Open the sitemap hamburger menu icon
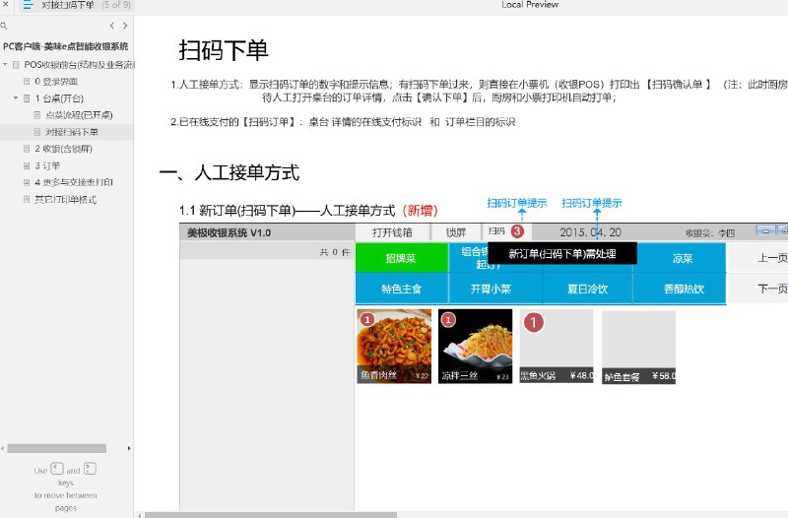Viewport: 788px width, 518px height. pyautogui.click(x=29, y=5)
